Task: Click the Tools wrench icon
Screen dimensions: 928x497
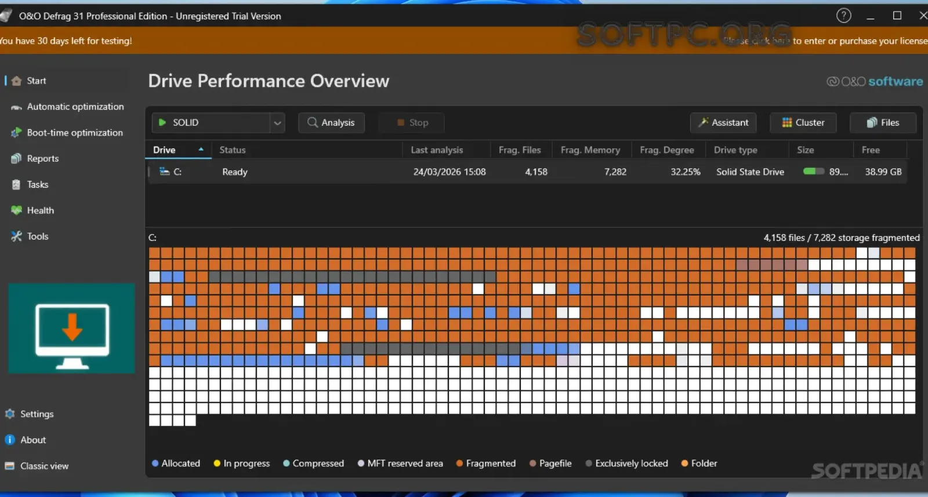Action: click(x=16, y=236)
